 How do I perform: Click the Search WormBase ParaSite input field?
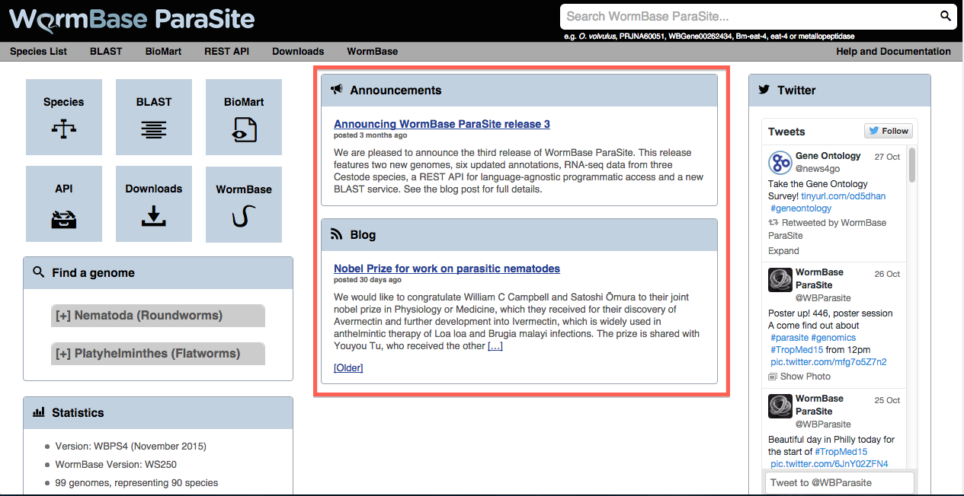[747, 16]
